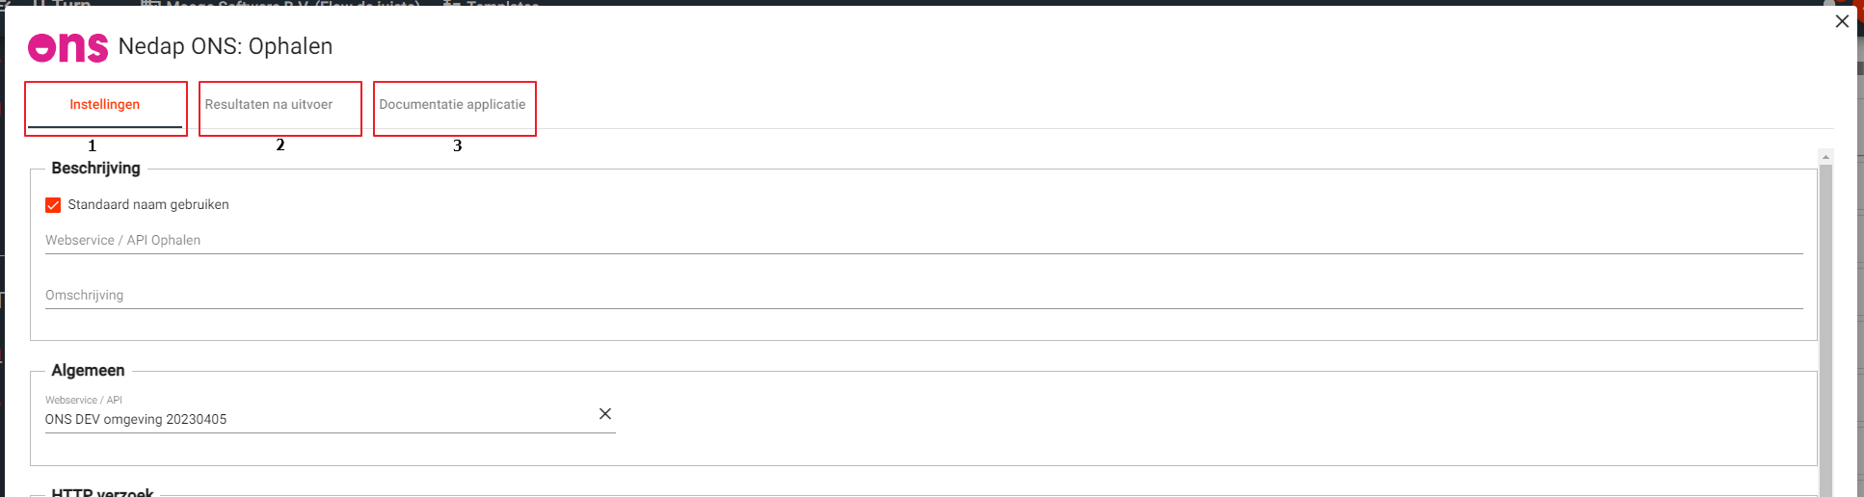Go to the Documentatie applicatie tab
This screenshot has height=497, width=1864.
coord(452,105)
